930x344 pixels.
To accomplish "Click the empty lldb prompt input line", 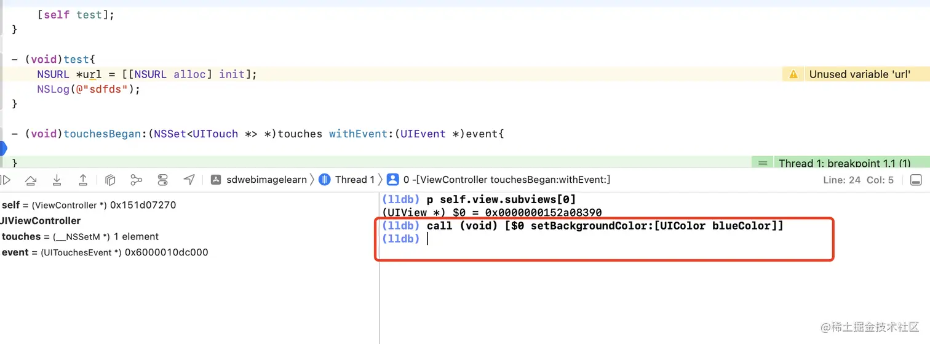I will pos(405,239).
